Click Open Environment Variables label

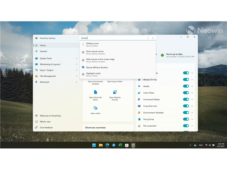click(x=95, y=83)
